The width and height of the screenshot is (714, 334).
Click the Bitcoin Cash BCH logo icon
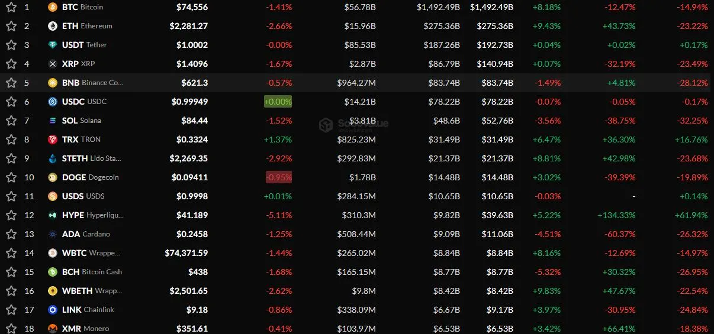(x=53, y=272)
